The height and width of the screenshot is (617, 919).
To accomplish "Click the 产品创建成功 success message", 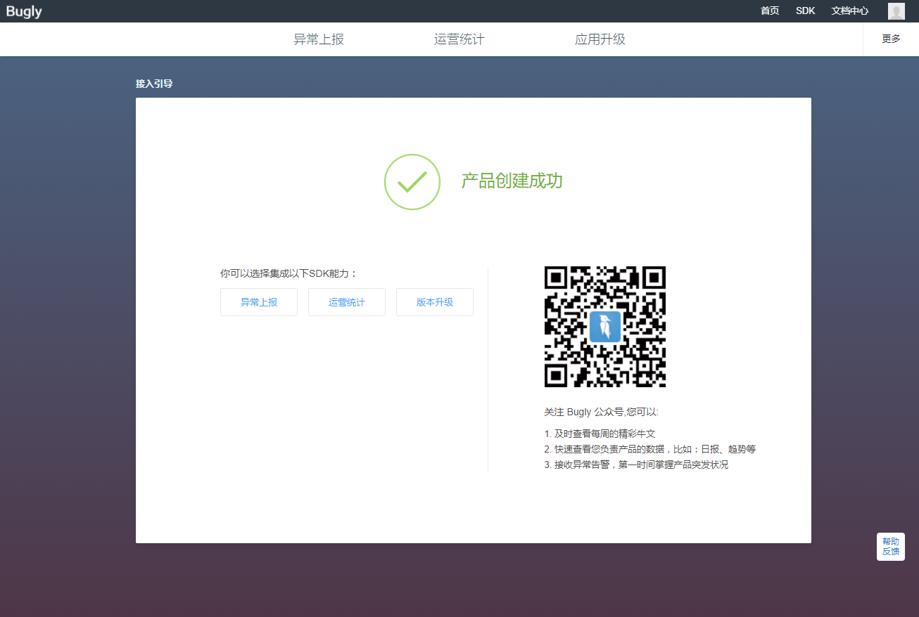I will pos(512,181).
